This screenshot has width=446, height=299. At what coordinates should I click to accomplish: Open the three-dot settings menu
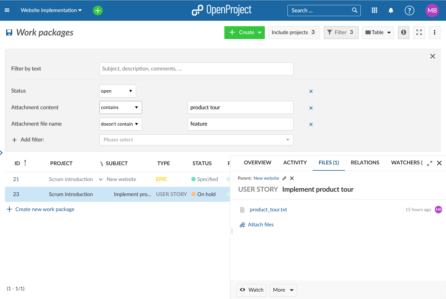click(x=435, y=32)
